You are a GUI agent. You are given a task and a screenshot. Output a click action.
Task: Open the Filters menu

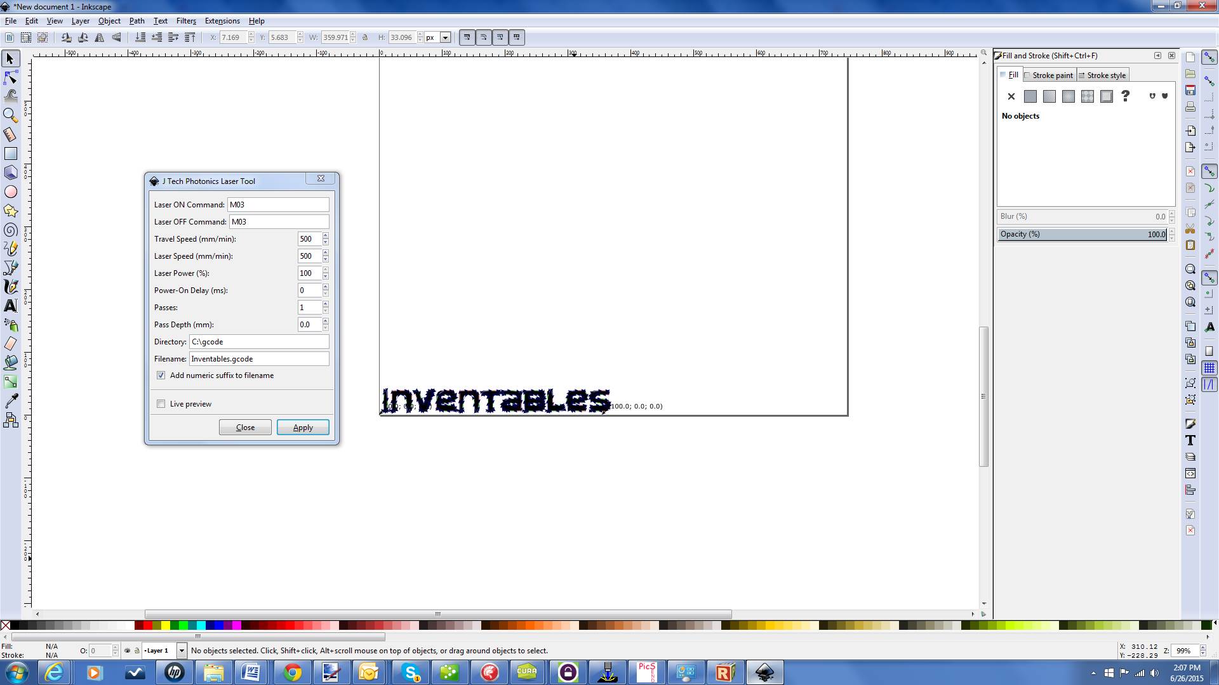(186, 21)
